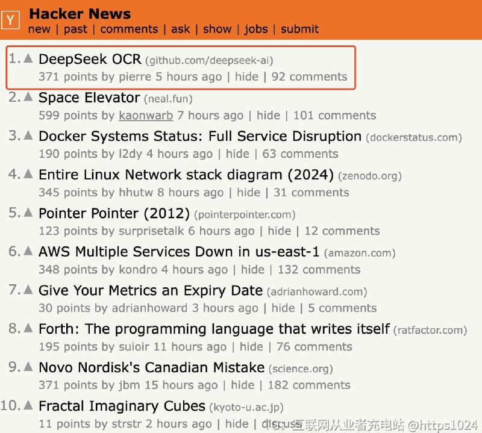
Task: Upvote the Pointer Pointer (2012) post
Action: (x=28, y=213)
